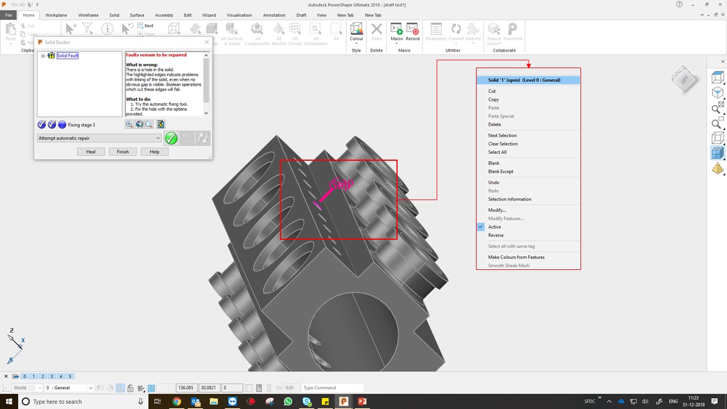Click the Help question mark in title bar

679,5
